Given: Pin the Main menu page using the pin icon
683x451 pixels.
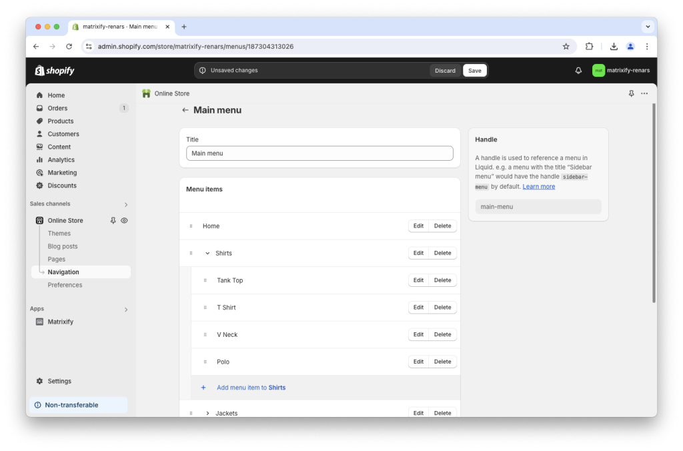Looking at the screenshot, I should click(x=631, y=93).
